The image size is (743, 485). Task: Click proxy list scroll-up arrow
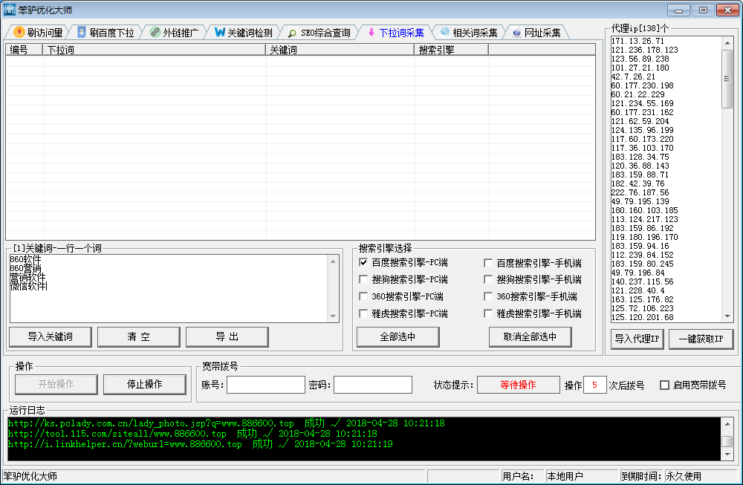[727, 43]
